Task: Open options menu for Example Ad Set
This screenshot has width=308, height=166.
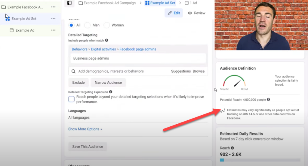Action: point(53,19)
